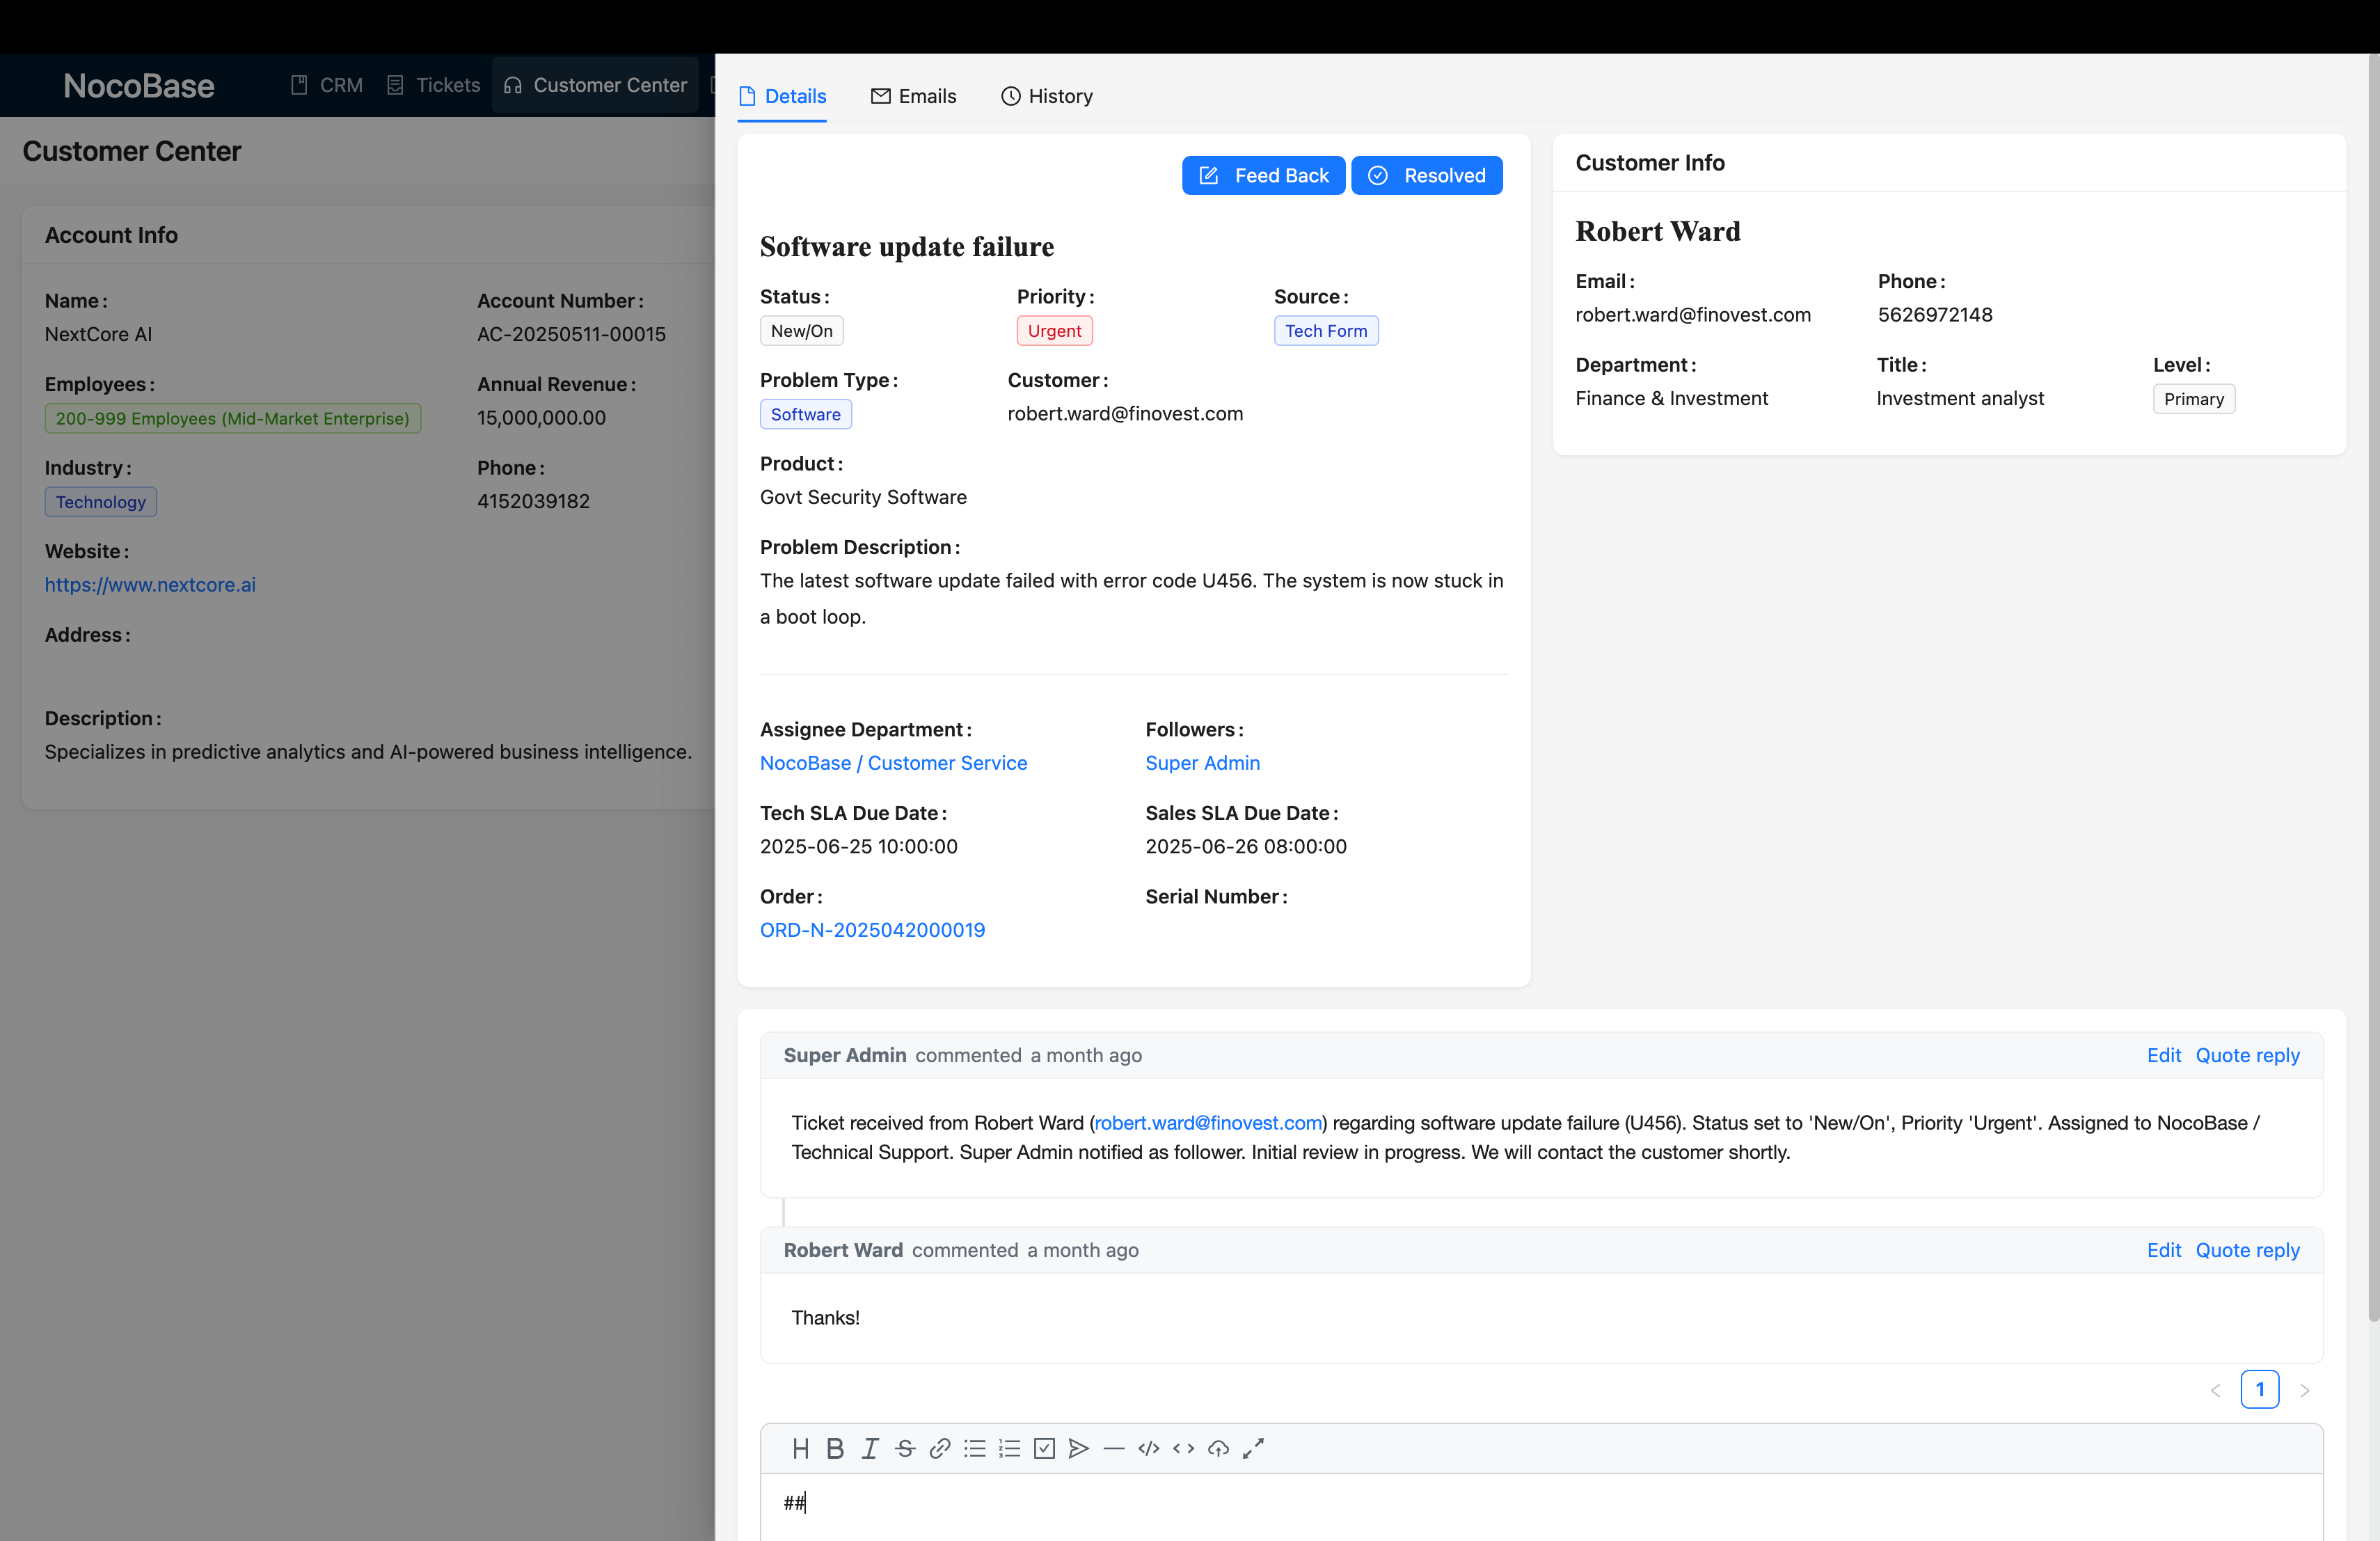Apply strikethrough formatting
The image size is (2380, 1541).
coord(904,1448)
